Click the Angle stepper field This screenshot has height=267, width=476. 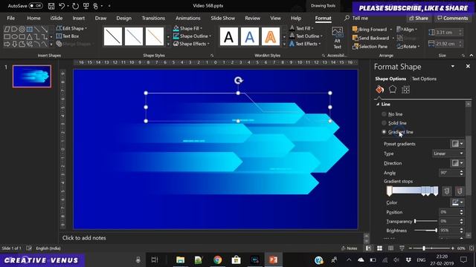[x=451, y=173]
